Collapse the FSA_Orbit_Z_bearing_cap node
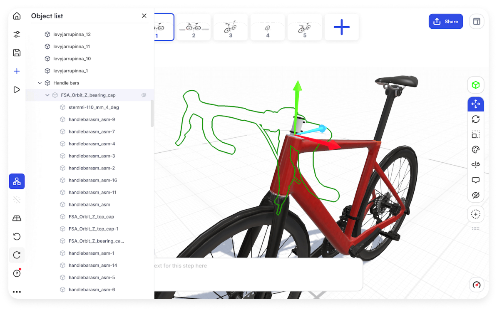497x310 pixels. (x=47, y=95)
